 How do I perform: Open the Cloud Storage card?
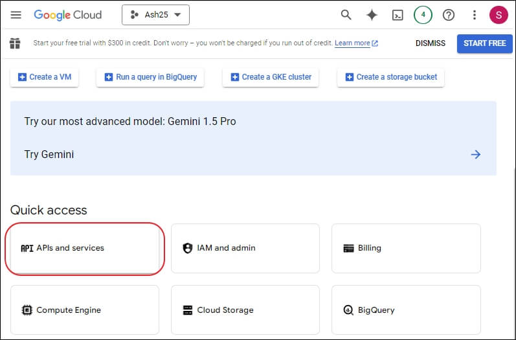tap(245, 310)
